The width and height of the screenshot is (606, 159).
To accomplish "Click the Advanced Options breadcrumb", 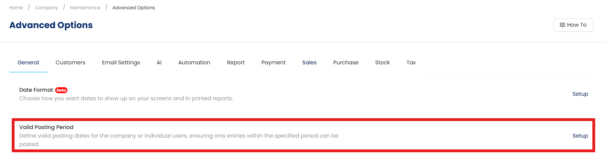I will tap(133, 7).
